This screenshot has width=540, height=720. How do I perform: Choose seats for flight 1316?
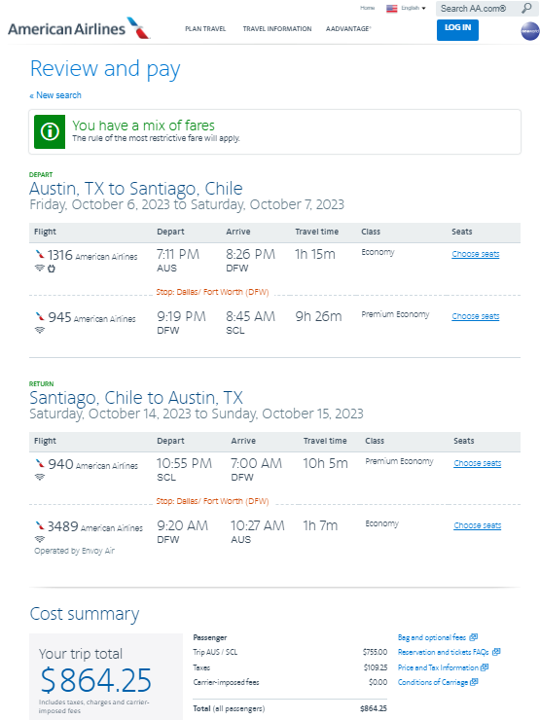coord(475,254)
